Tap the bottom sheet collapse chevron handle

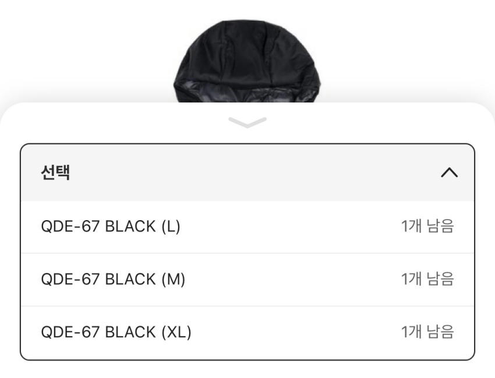248,122
